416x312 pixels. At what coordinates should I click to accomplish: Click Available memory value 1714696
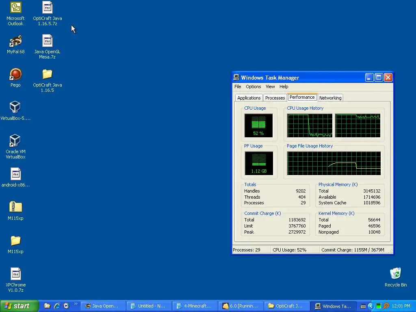coord(372,197)
